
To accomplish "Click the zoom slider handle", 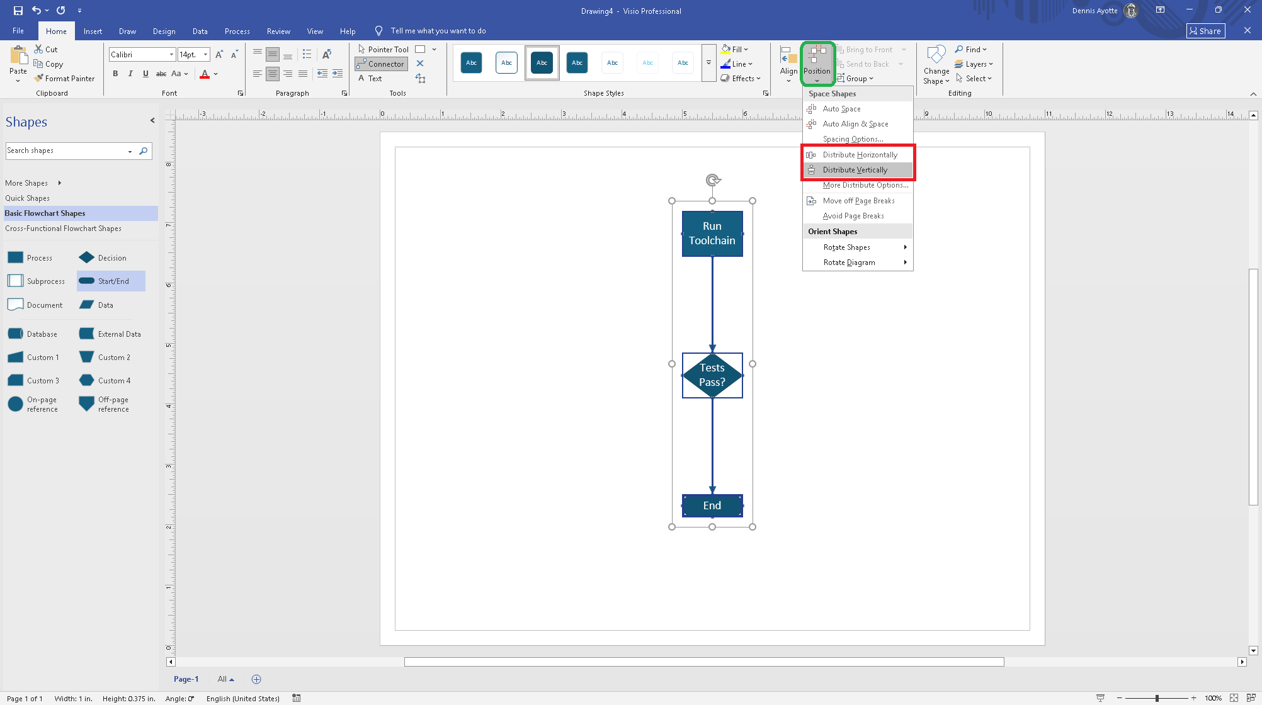I will (1157, 698).
